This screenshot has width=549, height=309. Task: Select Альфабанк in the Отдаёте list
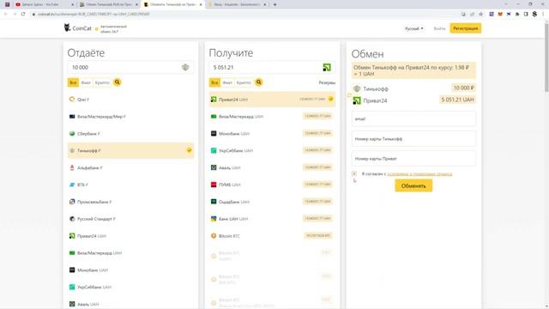130,168
